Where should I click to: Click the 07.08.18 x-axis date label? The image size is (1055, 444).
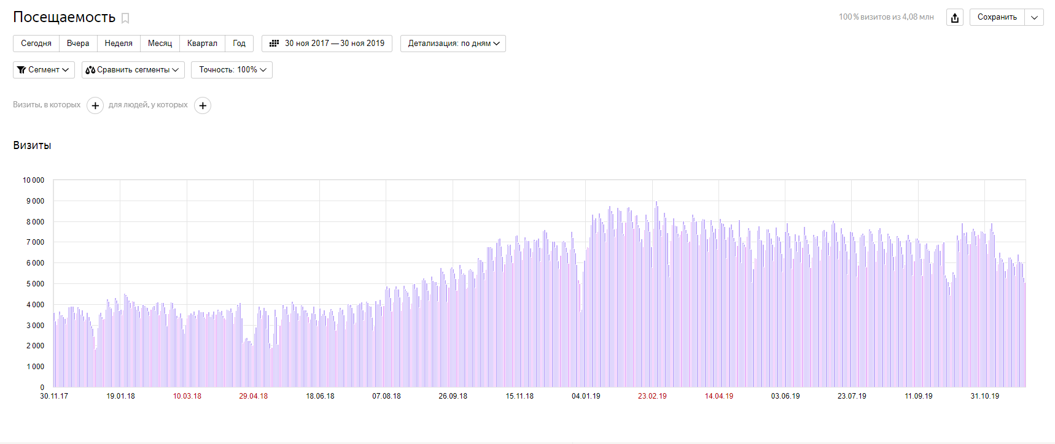coord(386,396)
